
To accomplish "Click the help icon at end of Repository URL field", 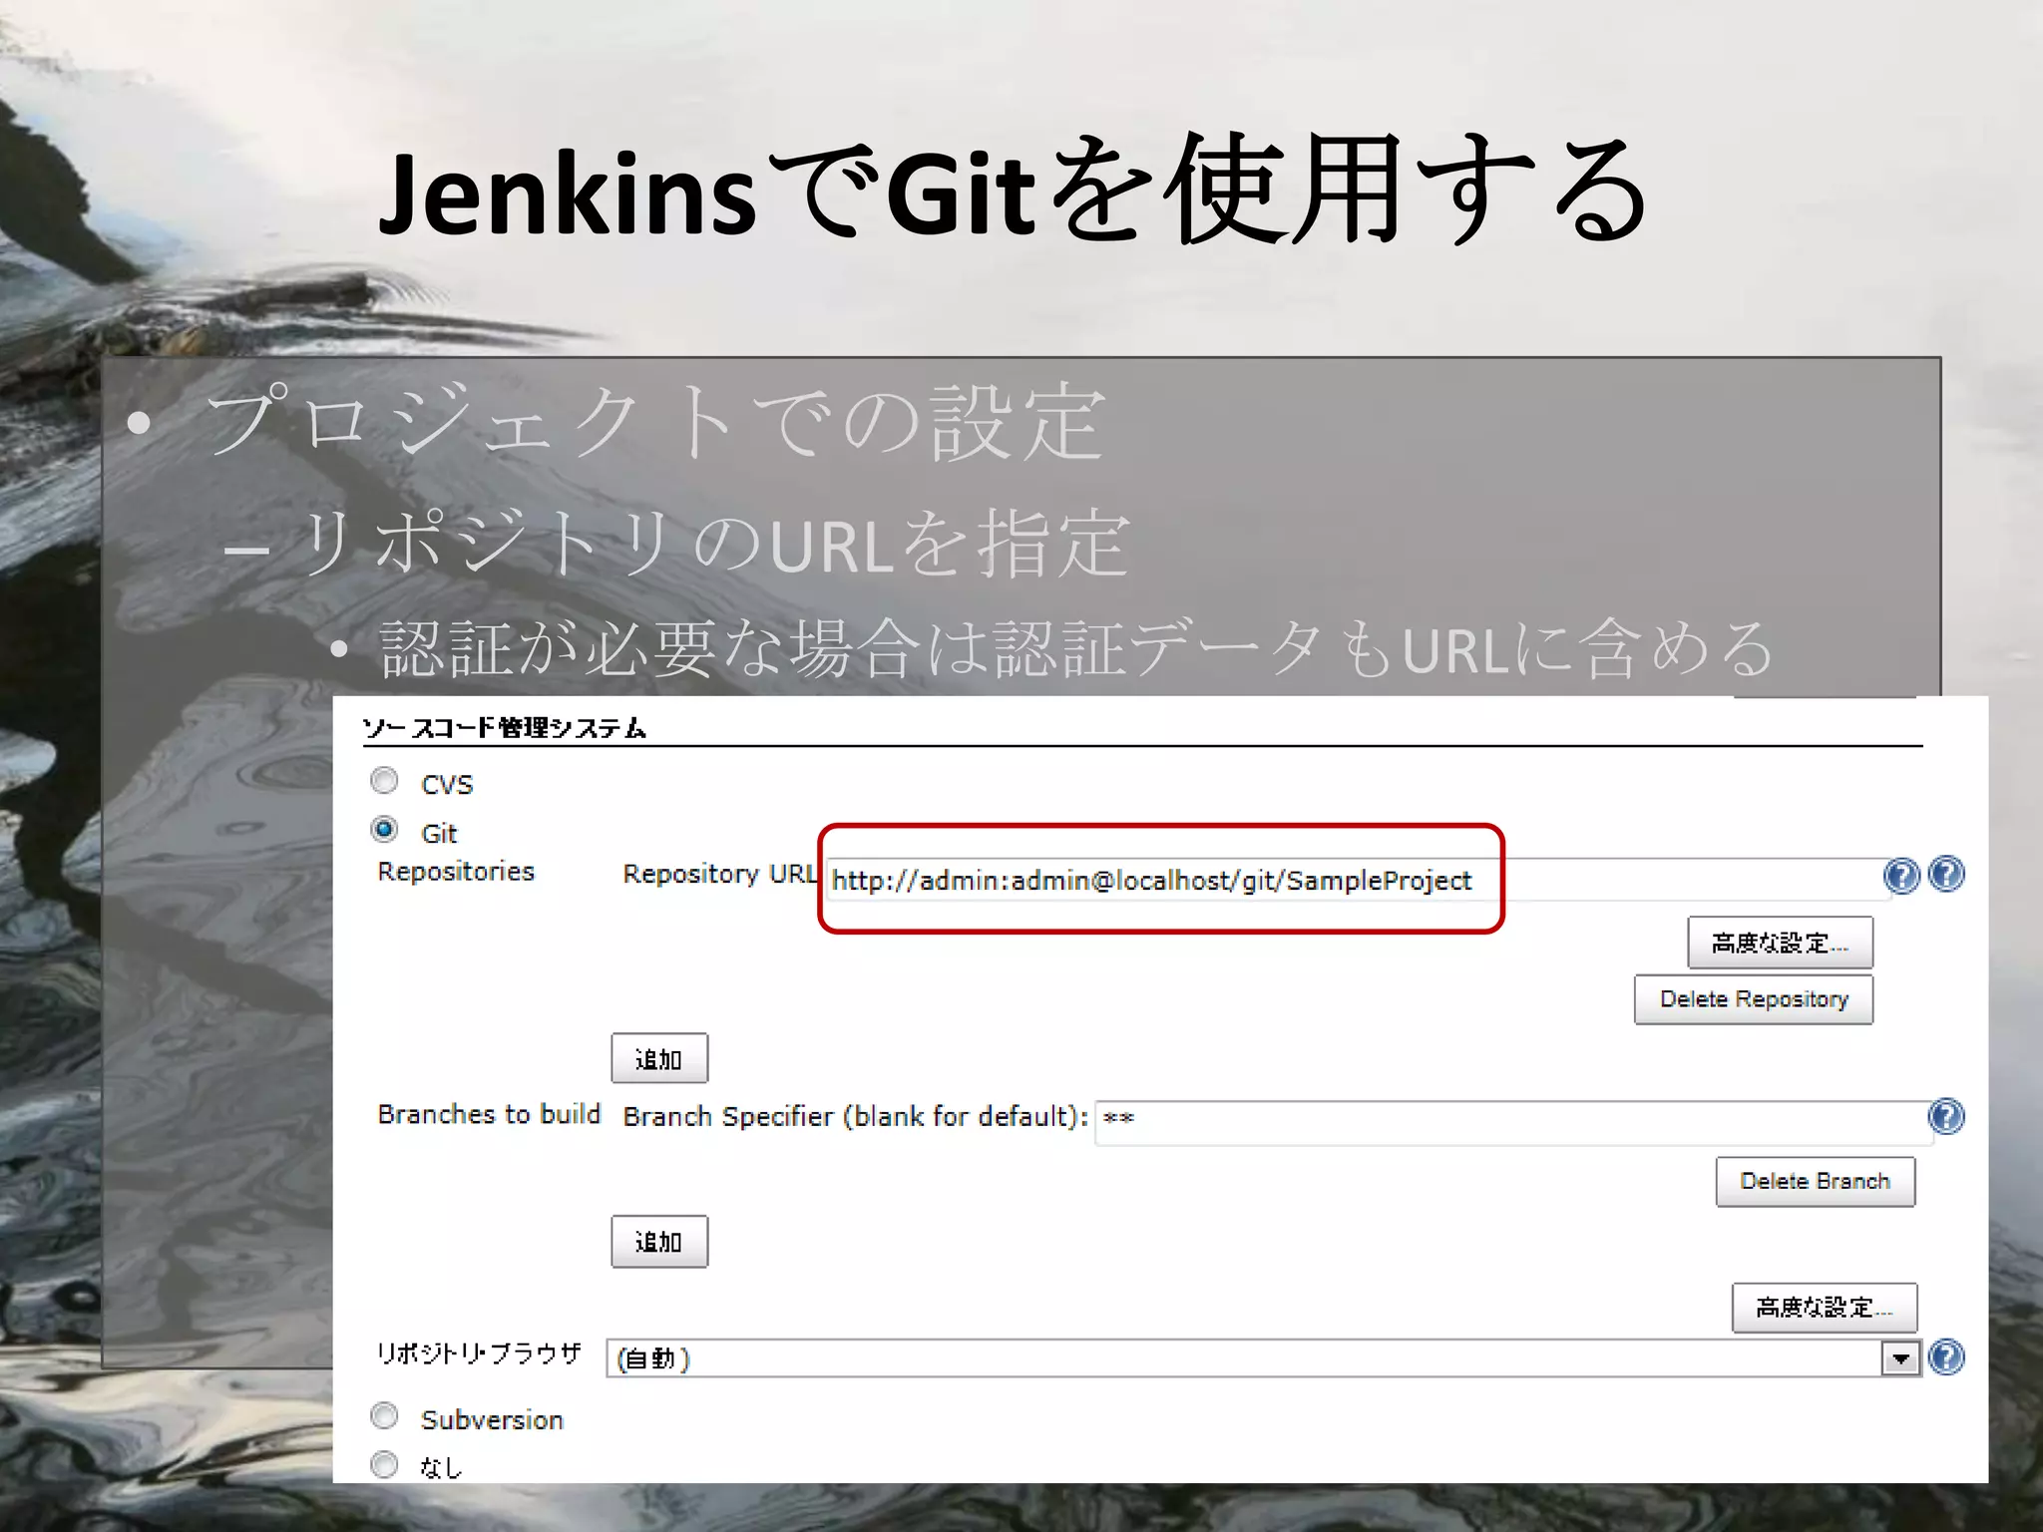I will point(1901,876).
